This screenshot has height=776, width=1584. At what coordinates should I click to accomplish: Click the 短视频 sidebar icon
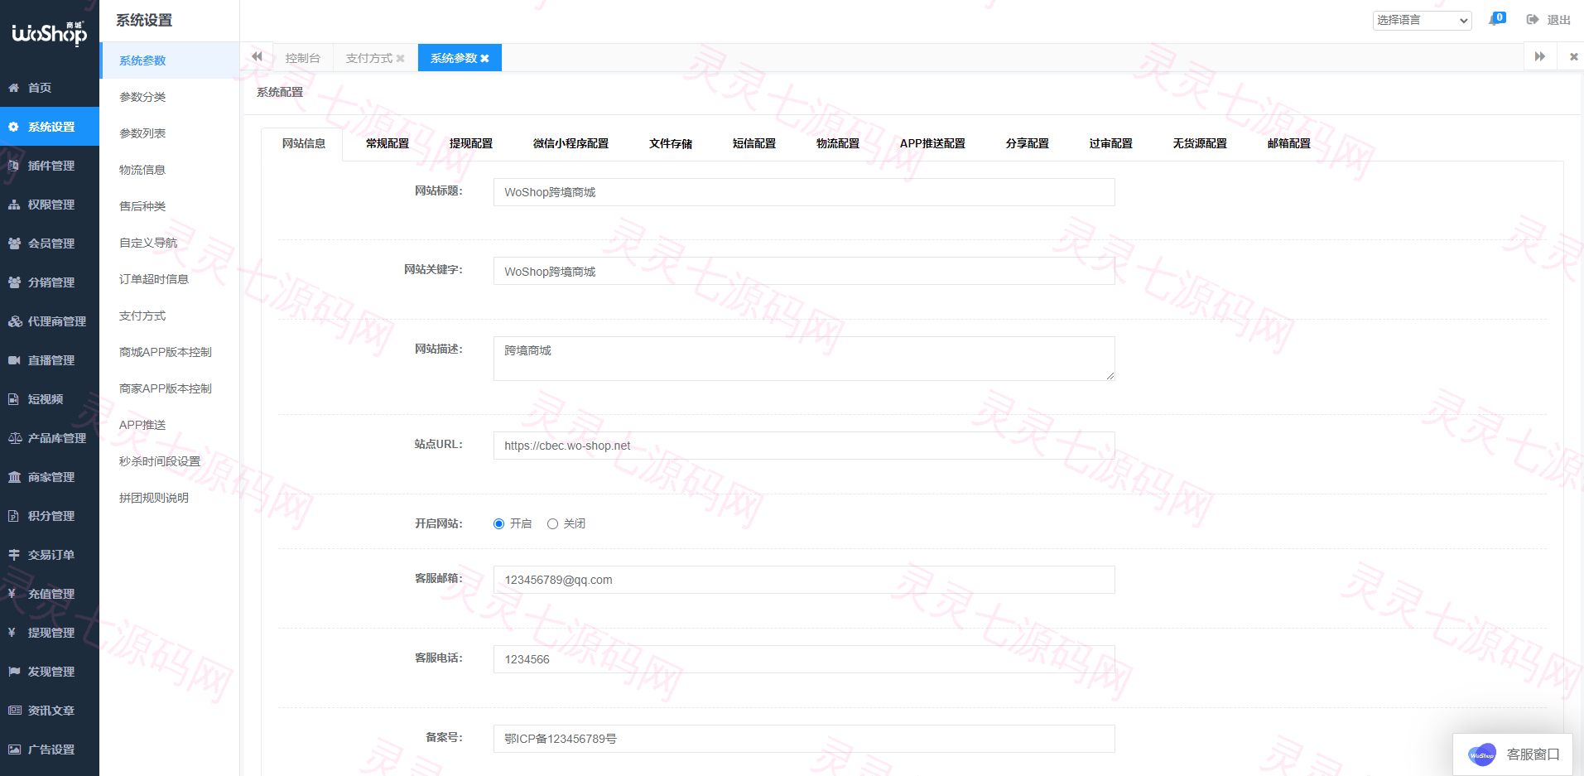point(14,399)
